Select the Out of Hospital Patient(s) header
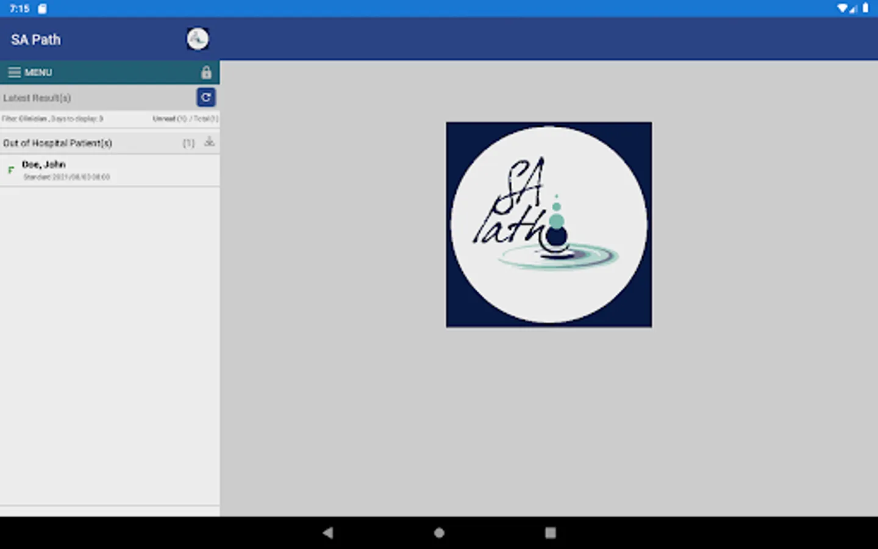This screenshot has height=549, width=878. [110, 143]
